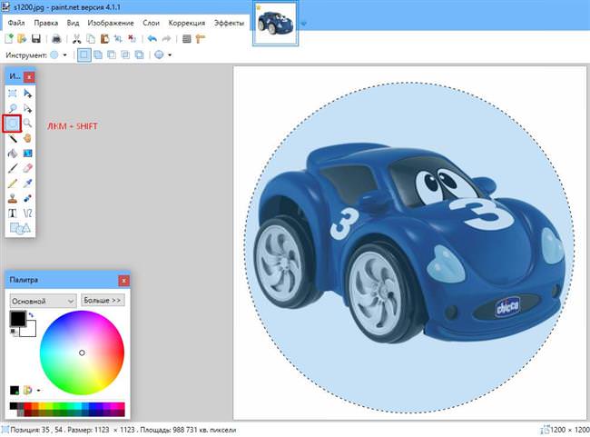Image resolution: width=590 pixels, height=437 pixels.
Task: Select the Rectangle Select tool
Action: point(13,94)
